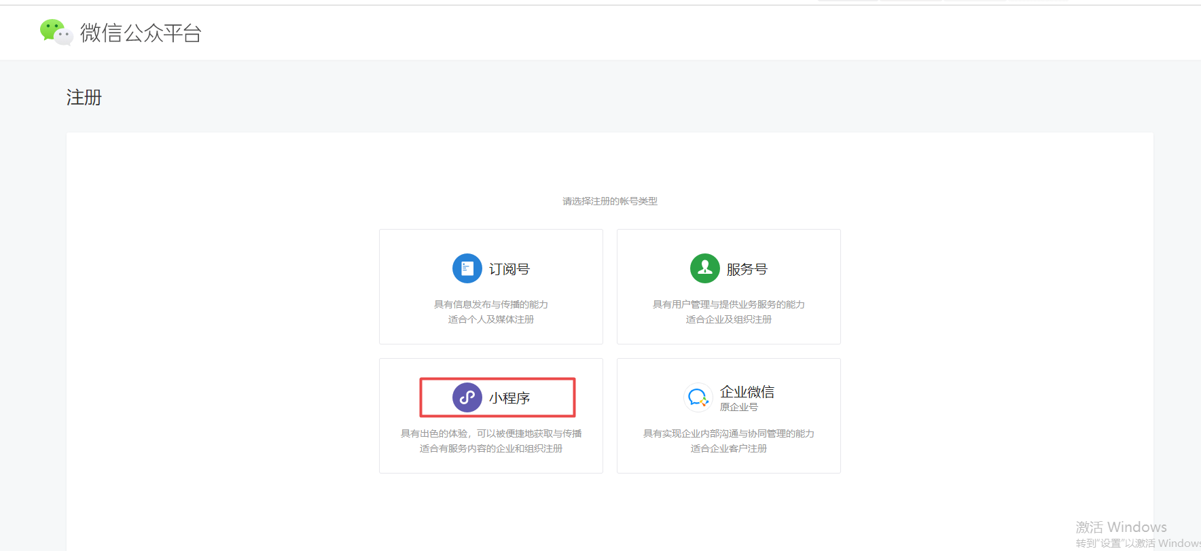Click text 适合有服务内容的企业和组织注册
Viewport: 1201px width, 551px height.
[491, 448]
